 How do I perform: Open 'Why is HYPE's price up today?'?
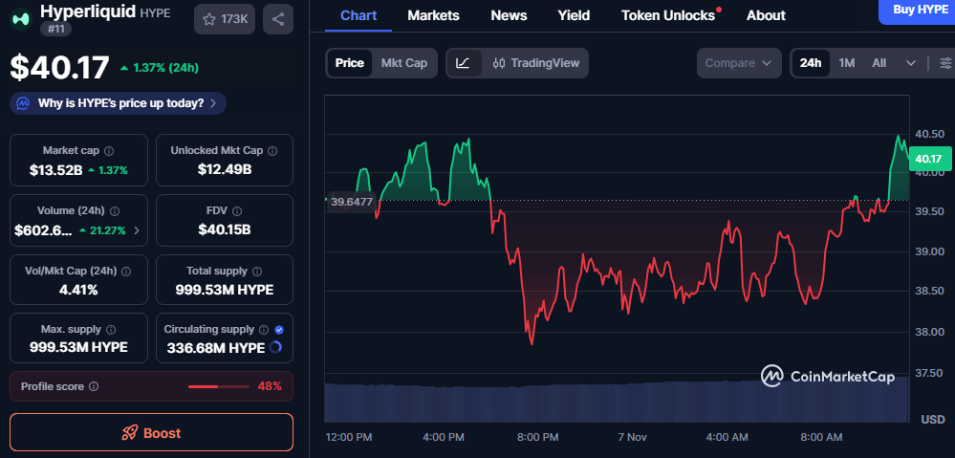coord(119,102)
